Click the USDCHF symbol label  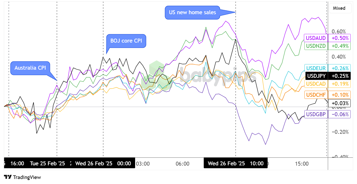(315, 95)
